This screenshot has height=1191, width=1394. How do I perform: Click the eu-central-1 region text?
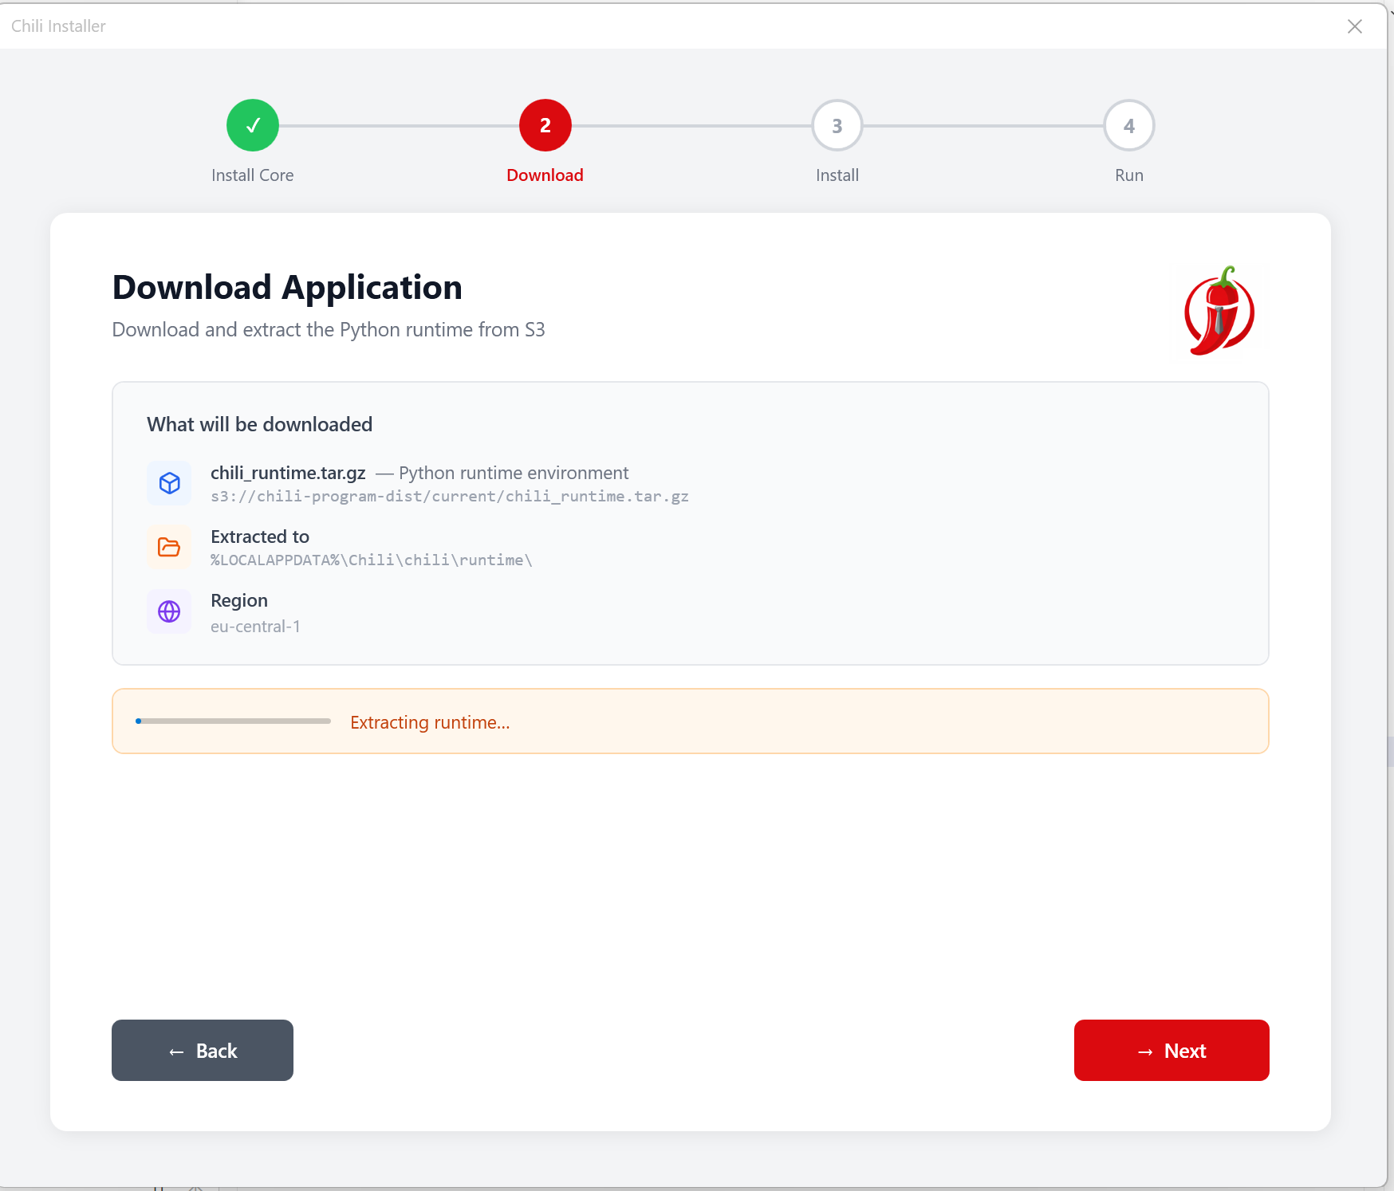(255, 626)
